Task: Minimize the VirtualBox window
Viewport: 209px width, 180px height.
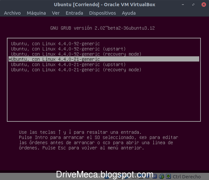Action: [x=183, y=5]
